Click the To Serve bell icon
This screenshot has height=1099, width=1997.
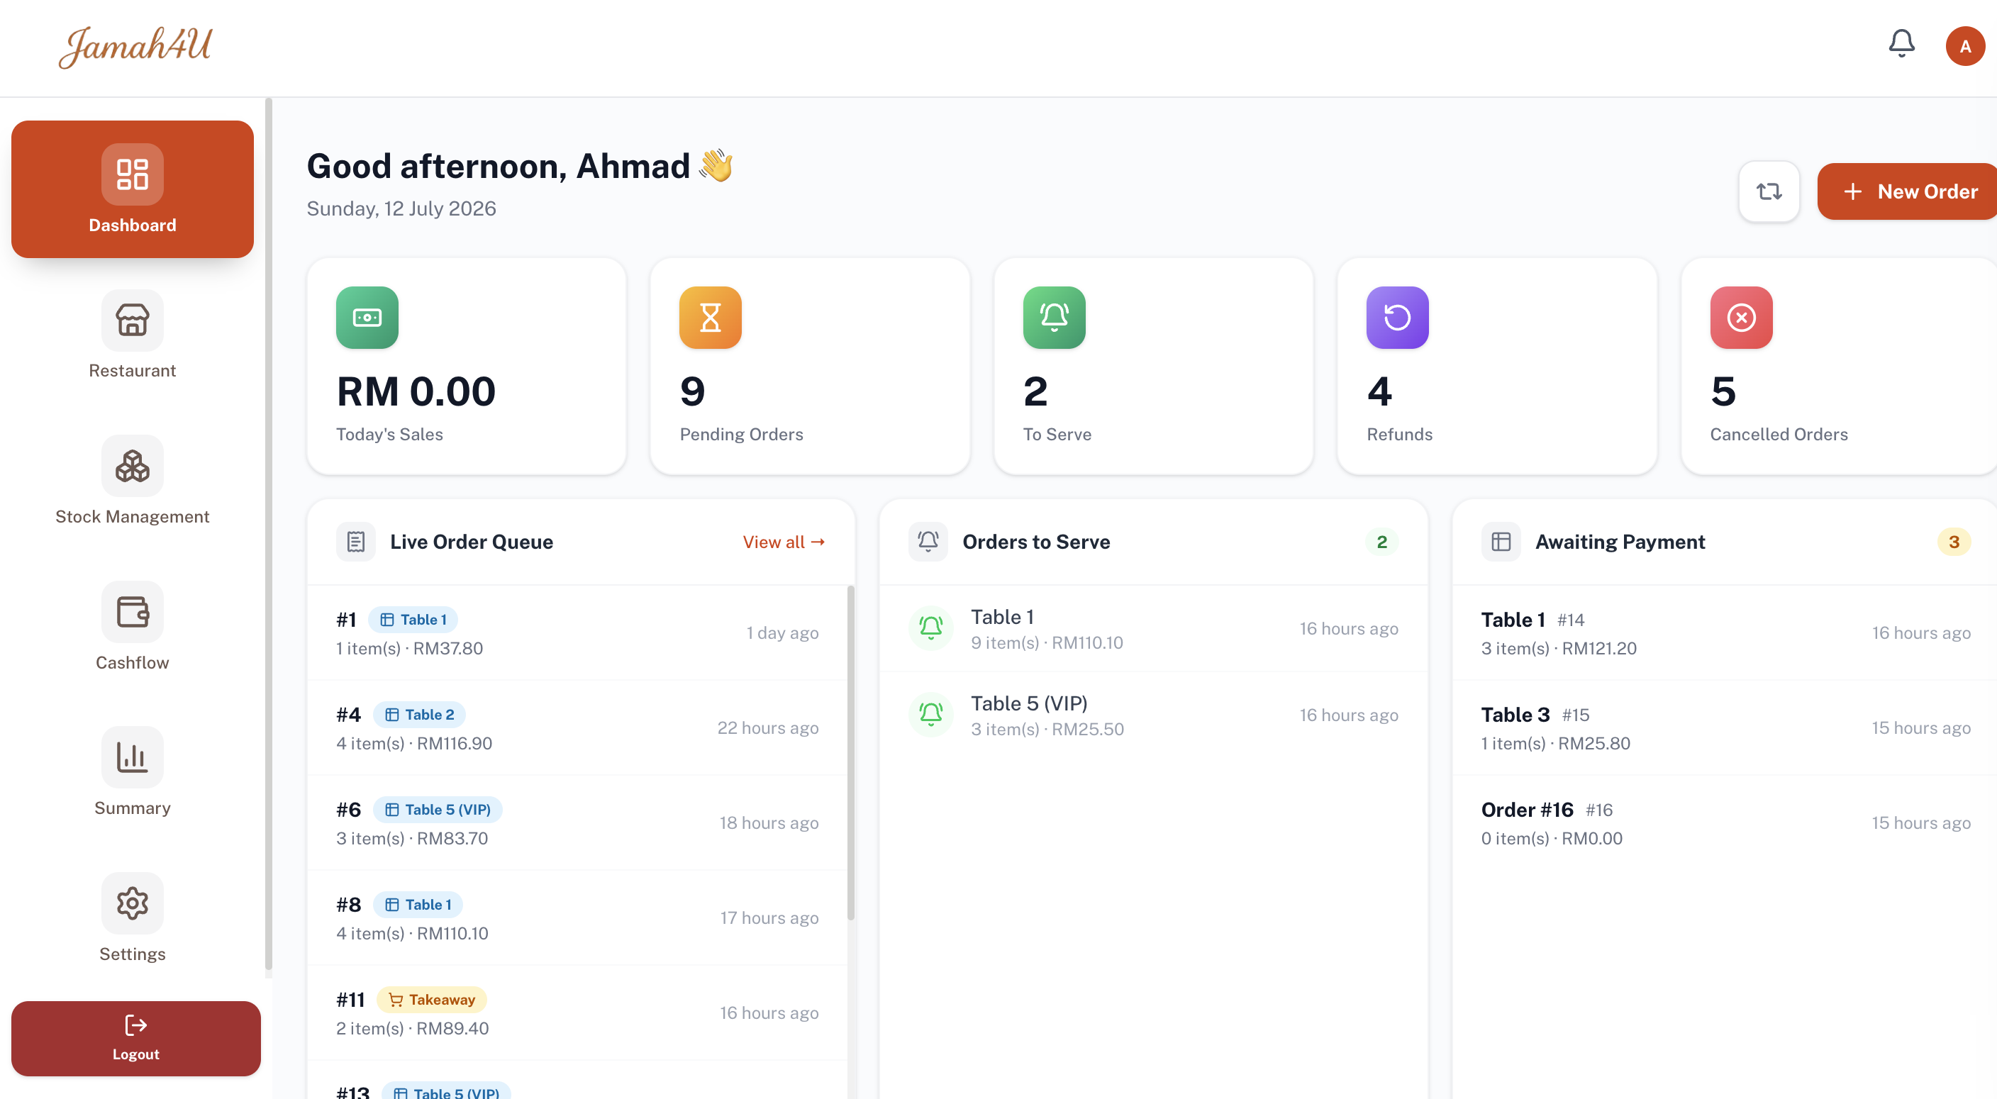(1055, 317)
